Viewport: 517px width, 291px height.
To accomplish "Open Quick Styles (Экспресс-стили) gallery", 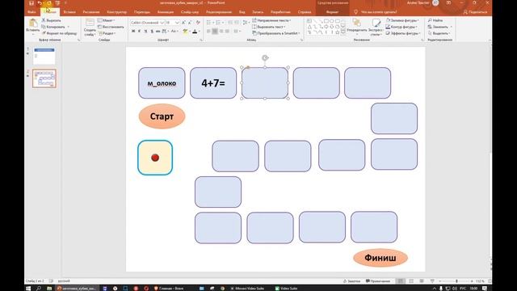I will (x=376, y=27).
